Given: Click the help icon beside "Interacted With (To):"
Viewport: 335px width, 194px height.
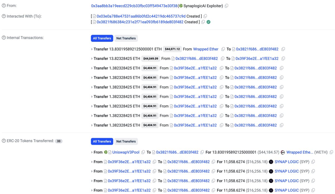Looking at the screenshot, I should click(4, 16).
